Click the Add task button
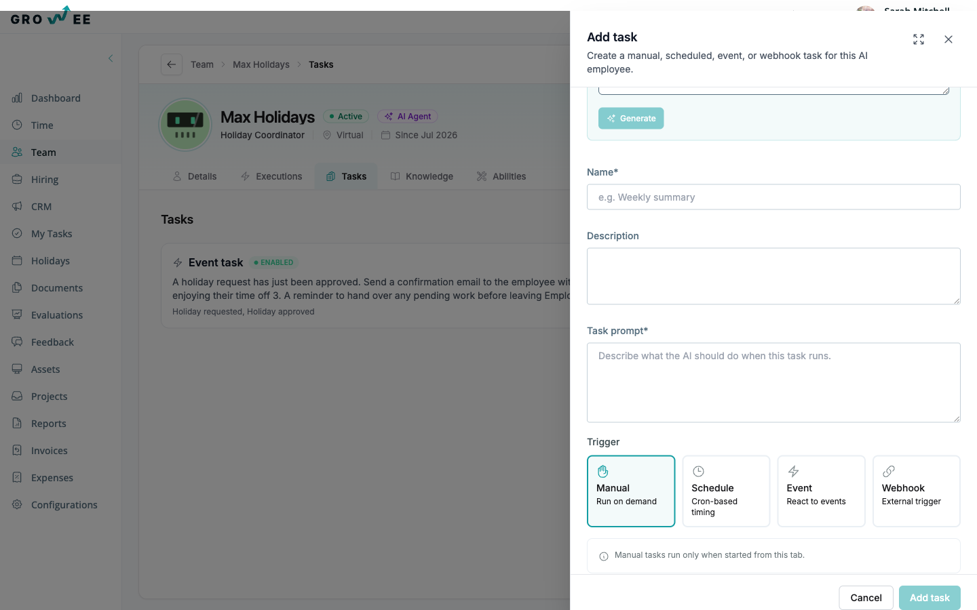The image size is (977, 610). tap(930, 598)
